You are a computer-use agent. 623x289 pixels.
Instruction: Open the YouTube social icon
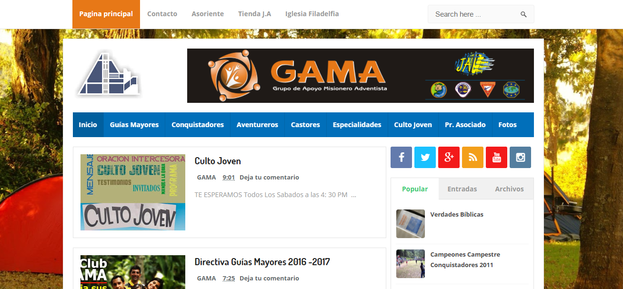[x=496, y=157]
